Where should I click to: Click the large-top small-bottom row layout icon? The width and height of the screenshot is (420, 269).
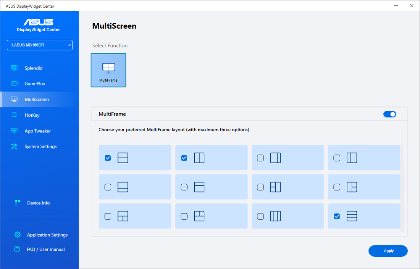[123, 187]
